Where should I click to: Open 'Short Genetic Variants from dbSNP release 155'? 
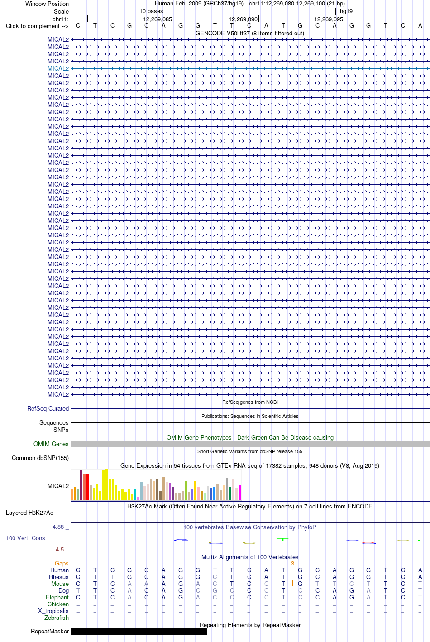[x=250, y=451]
